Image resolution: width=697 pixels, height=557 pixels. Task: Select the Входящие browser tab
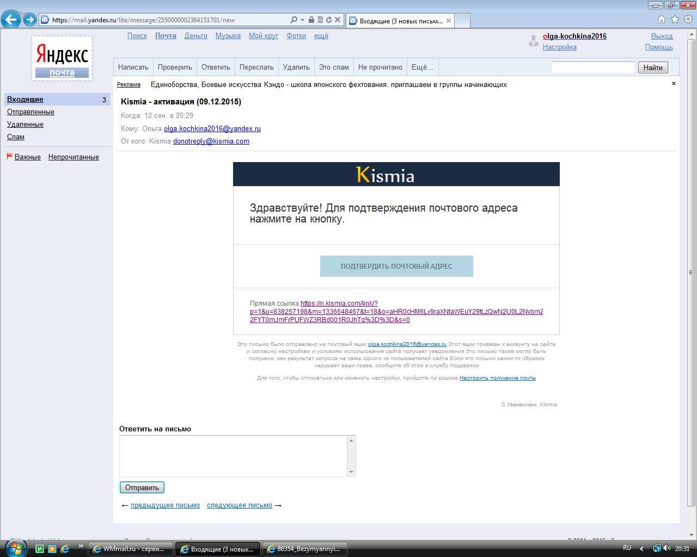(x=400, y=21)
